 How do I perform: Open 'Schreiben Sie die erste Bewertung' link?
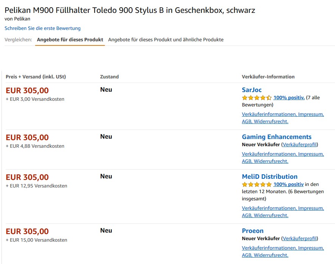tap(42, 28)
